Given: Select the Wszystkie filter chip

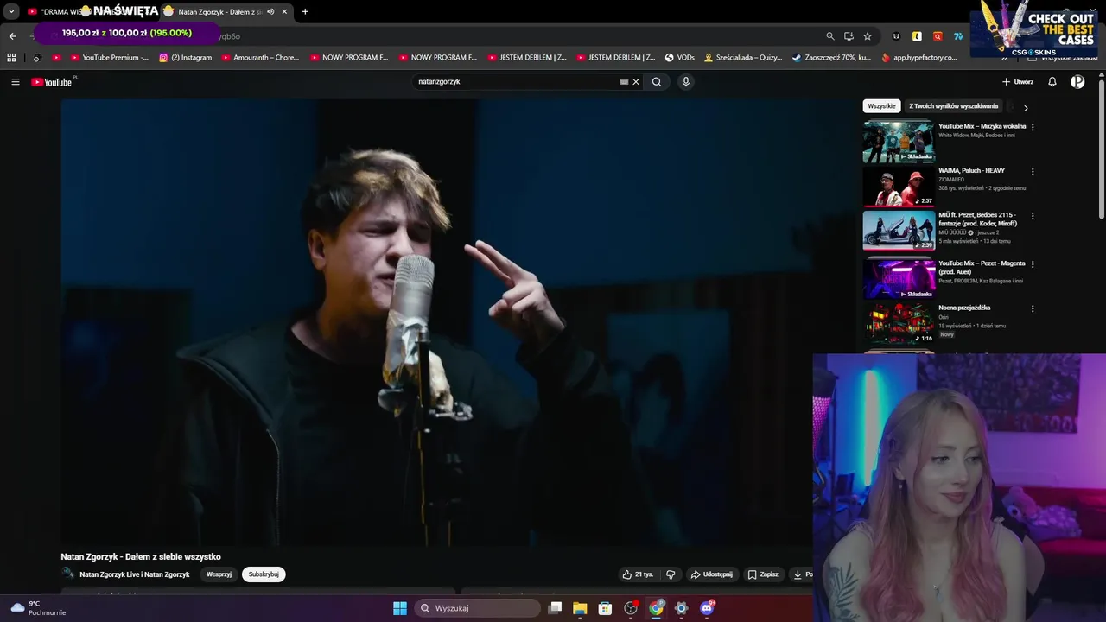Looking at the screenshot, I should pos(881,106).
